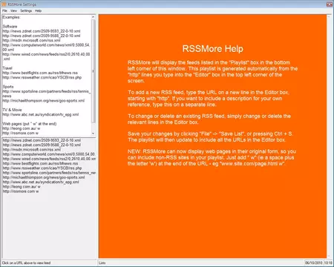The height and width of the screenshot is (267, 334).
Task: Select the leong.com.au playlist entry
Action: pyautogui.click(x=22, y=187)
